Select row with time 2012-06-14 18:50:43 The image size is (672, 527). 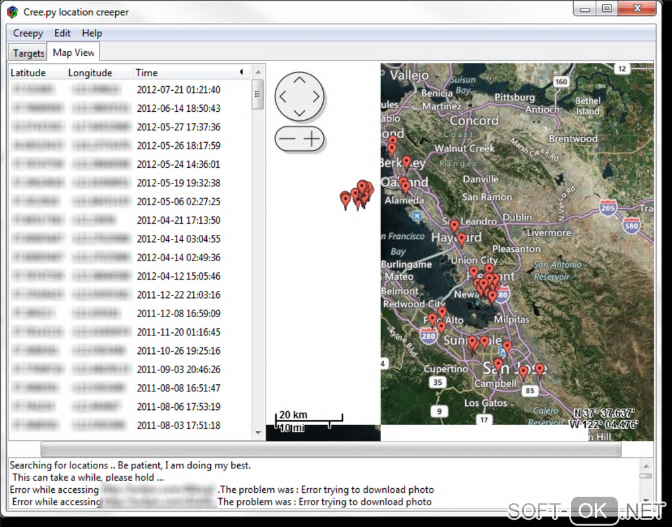click(130, 109)
